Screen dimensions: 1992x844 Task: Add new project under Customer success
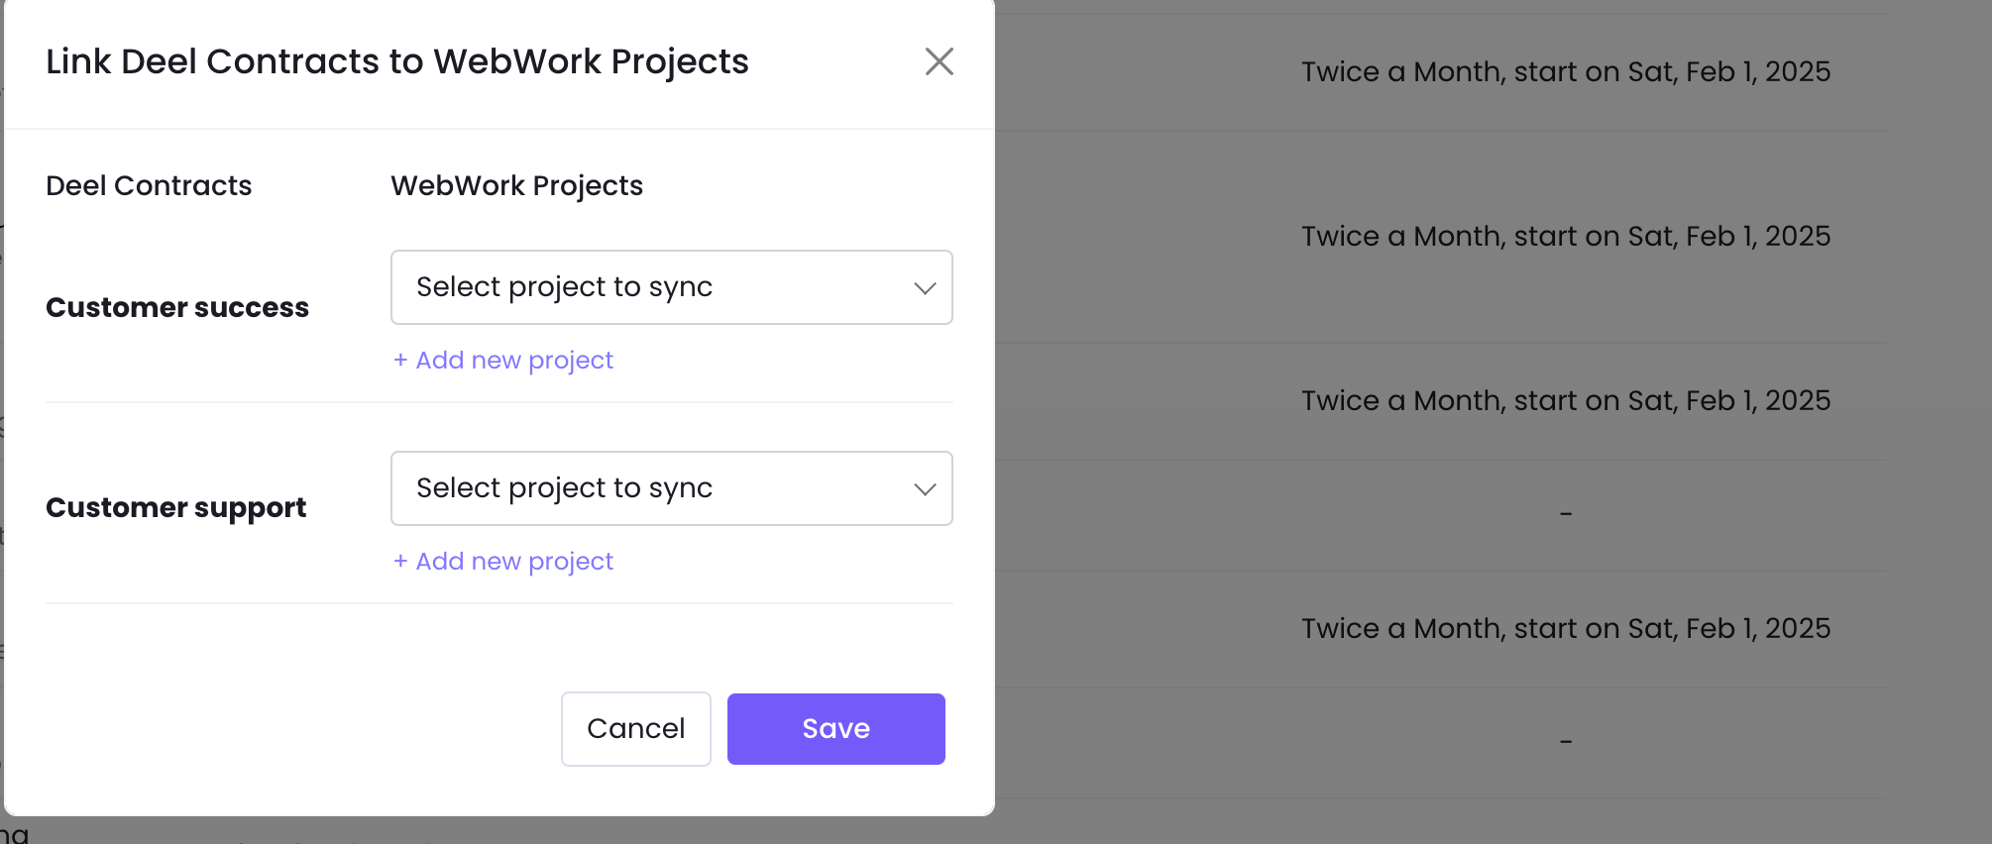coord(514,361)
